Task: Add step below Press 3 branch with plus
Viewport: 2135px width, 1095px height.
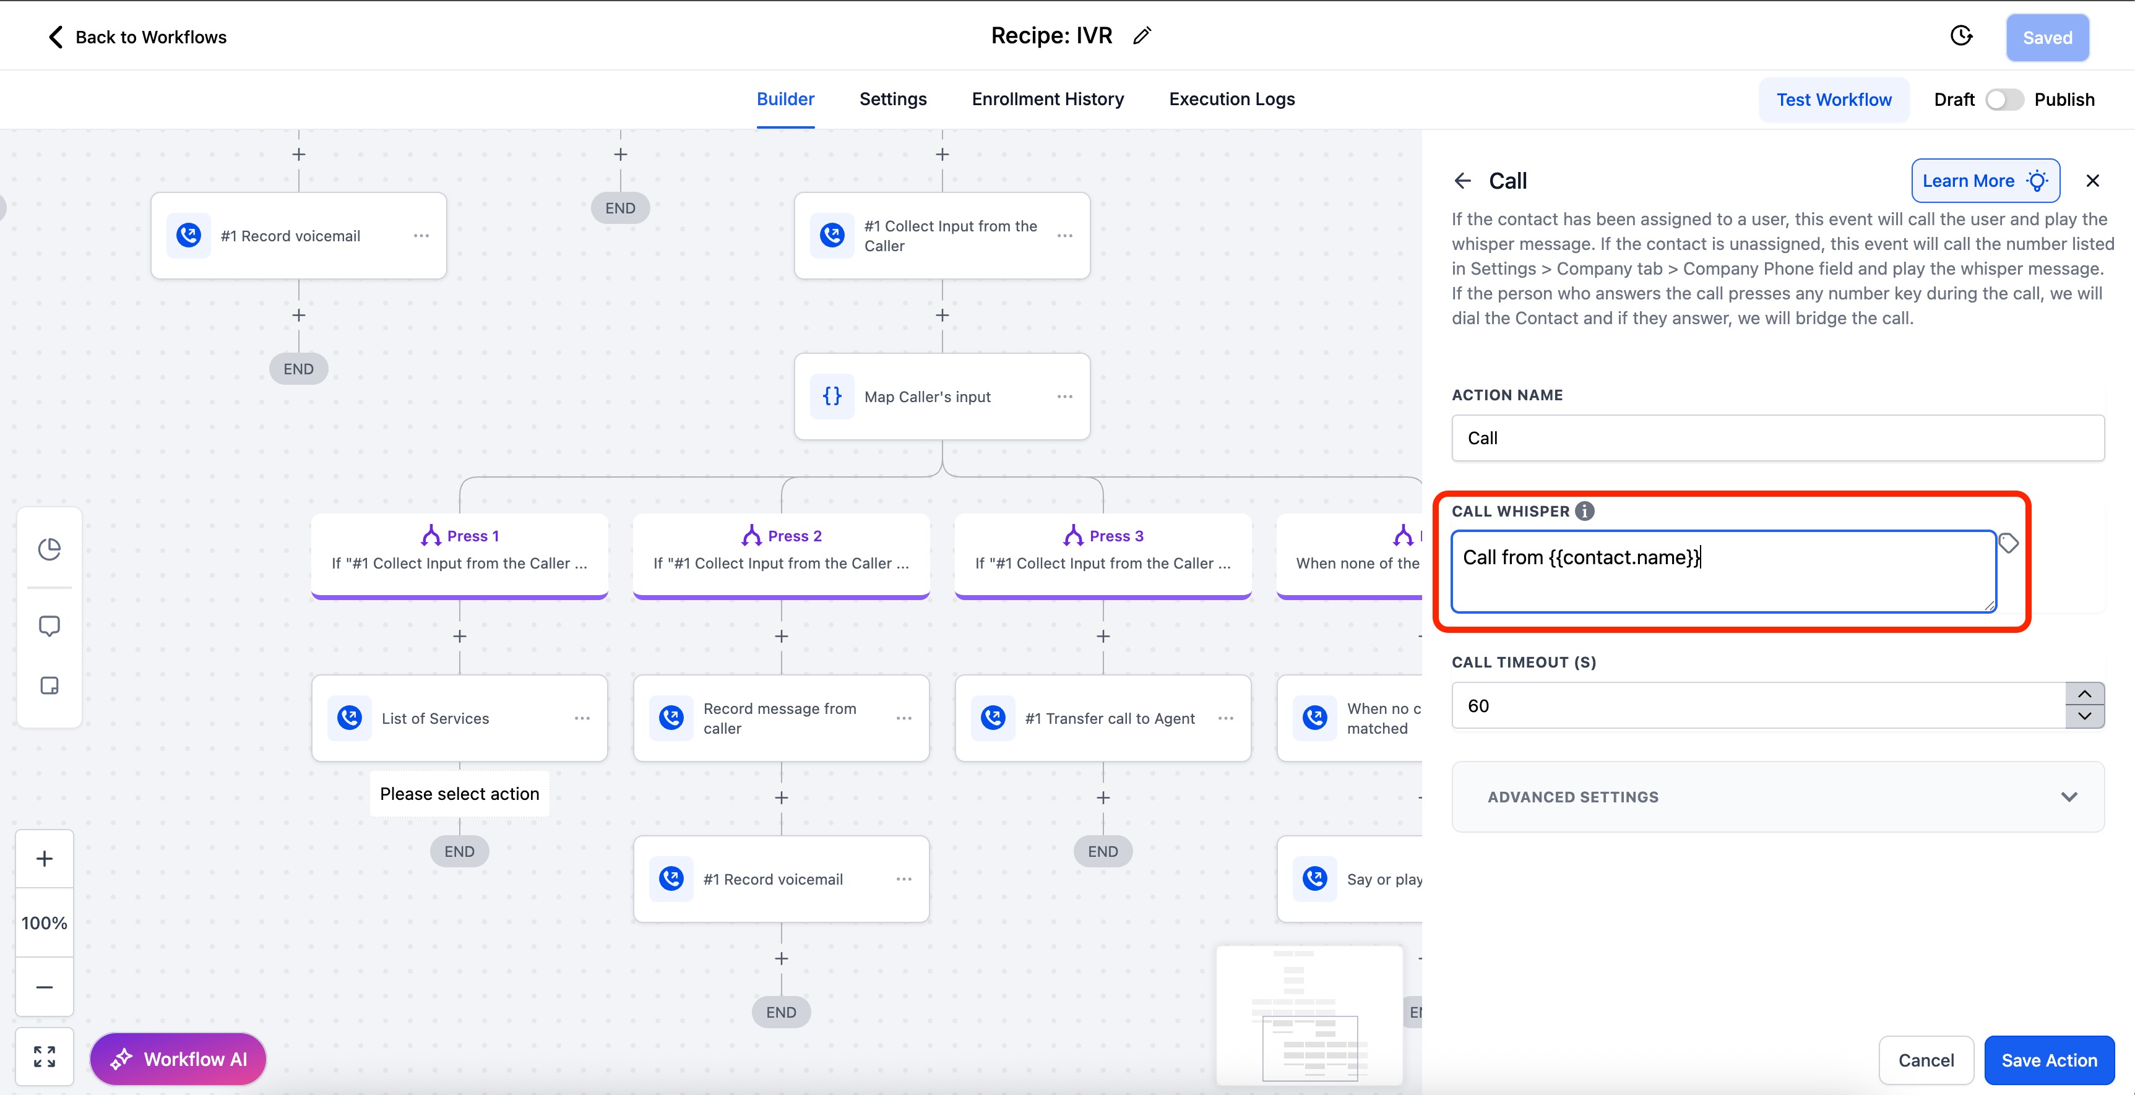Action: click(x=1103, y=636)
